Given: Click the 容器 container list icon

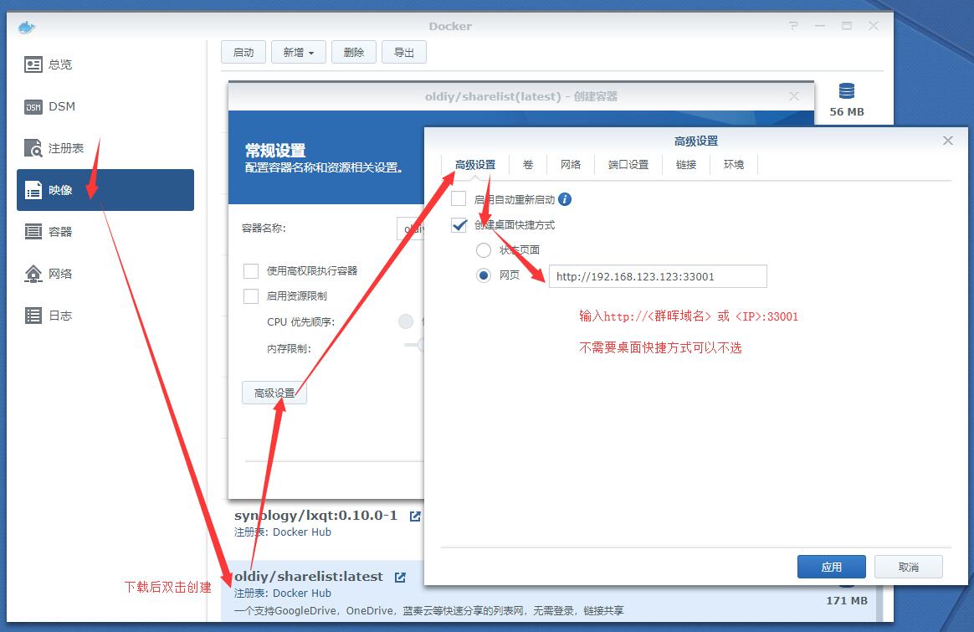Looking at the screenshot, I should click(x=33, y=232).
